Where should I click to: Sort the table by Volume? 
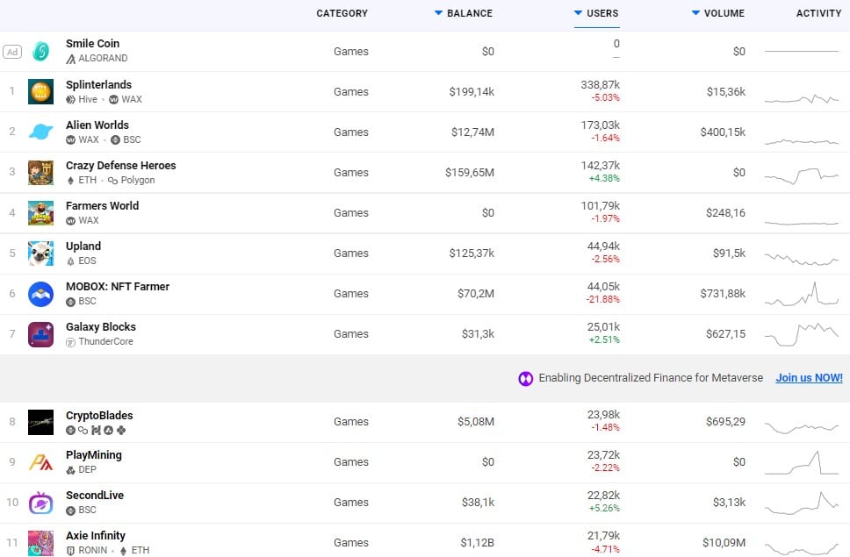tap(718, 13)
